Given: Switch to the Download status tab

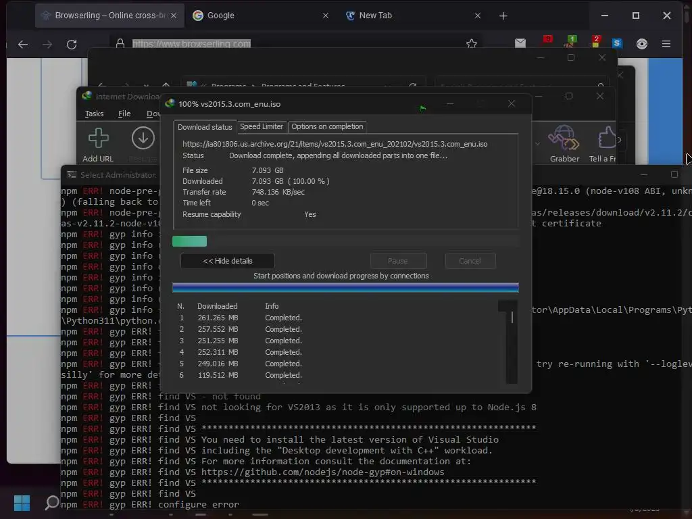Looking at the screenshot, I should (205, 127).
